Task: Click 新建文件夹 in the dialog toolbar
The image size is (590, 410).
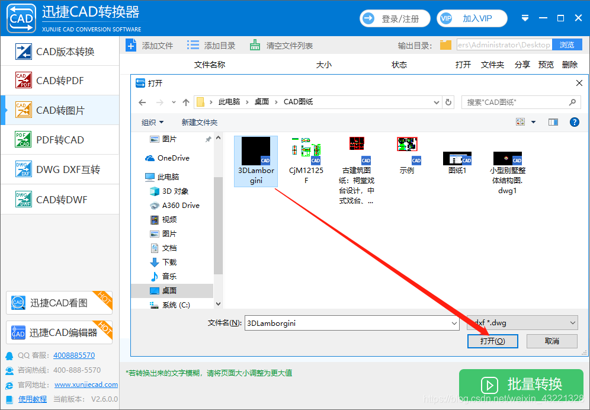Action: click(x=200, y=123)
